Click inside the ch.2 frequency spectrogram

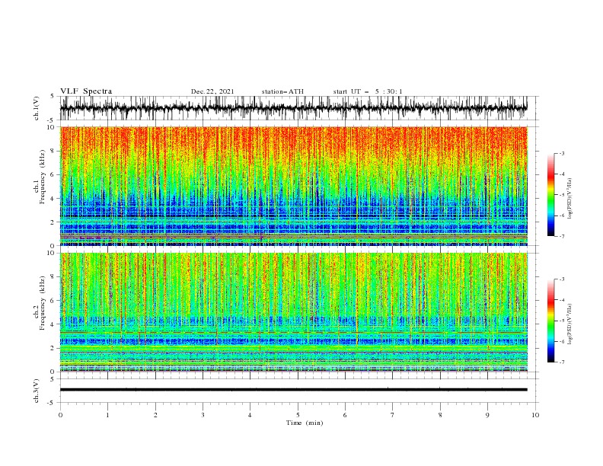294,312
